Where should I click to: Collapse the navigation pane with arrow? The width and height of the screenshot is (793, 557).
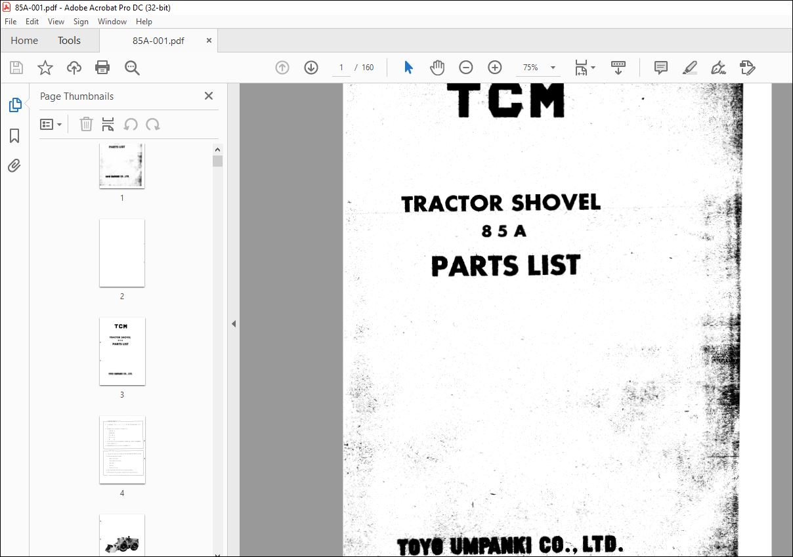234,323
